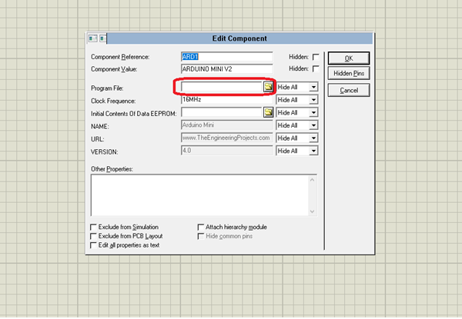
Task: Click the Program File browse folder icon
Action: tap(268, 87)
